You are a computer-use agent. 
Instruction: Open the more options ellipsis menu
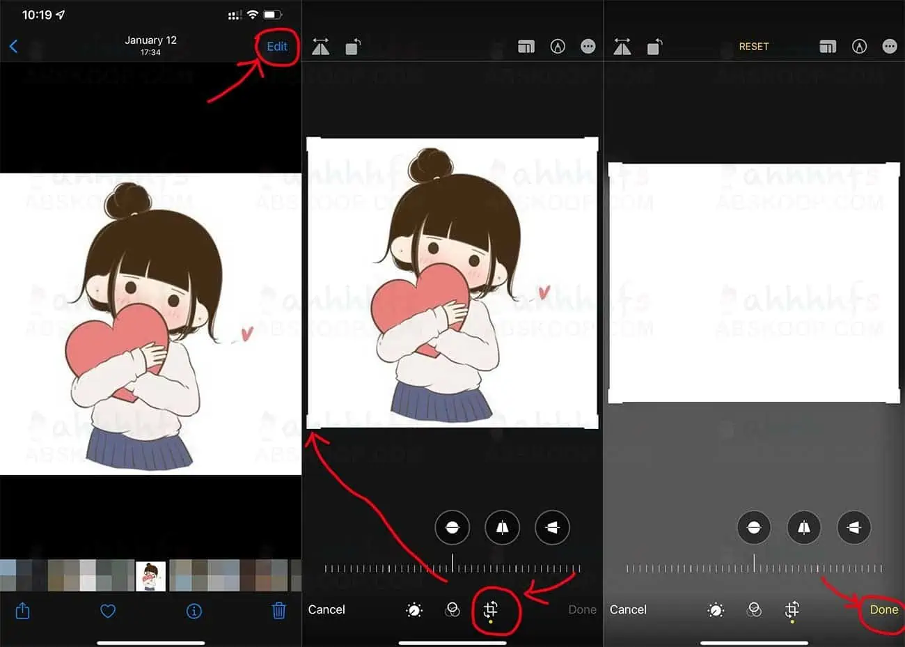click(x=588, y=46)
